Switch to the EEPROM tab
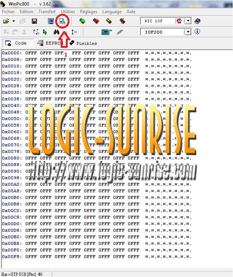 pyautogui.click(x=50, y=43)
